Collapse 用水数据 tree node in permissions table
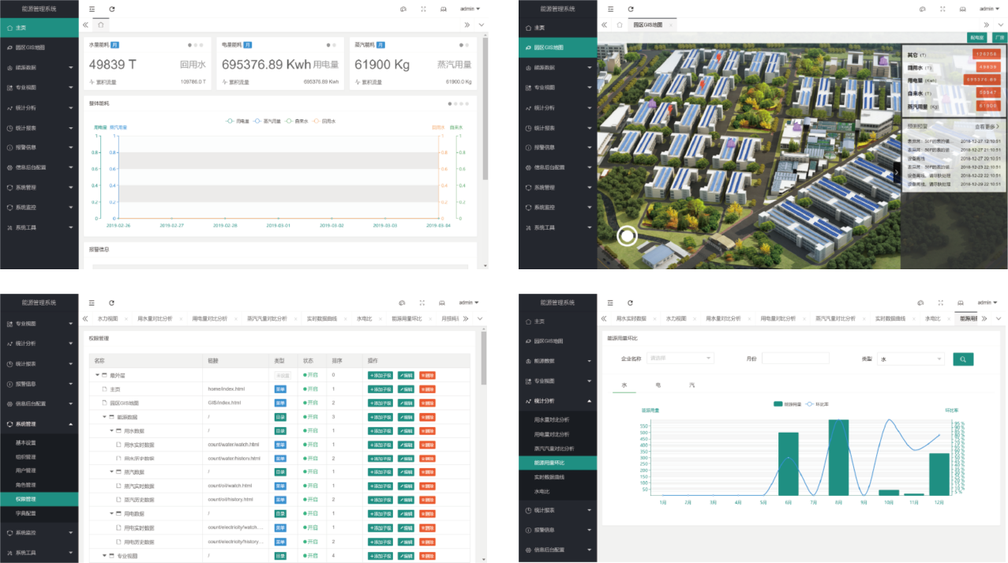Image resolution: width=1008 pixels, height=563 pixels. pyautogui.click(x=111, y=430)
